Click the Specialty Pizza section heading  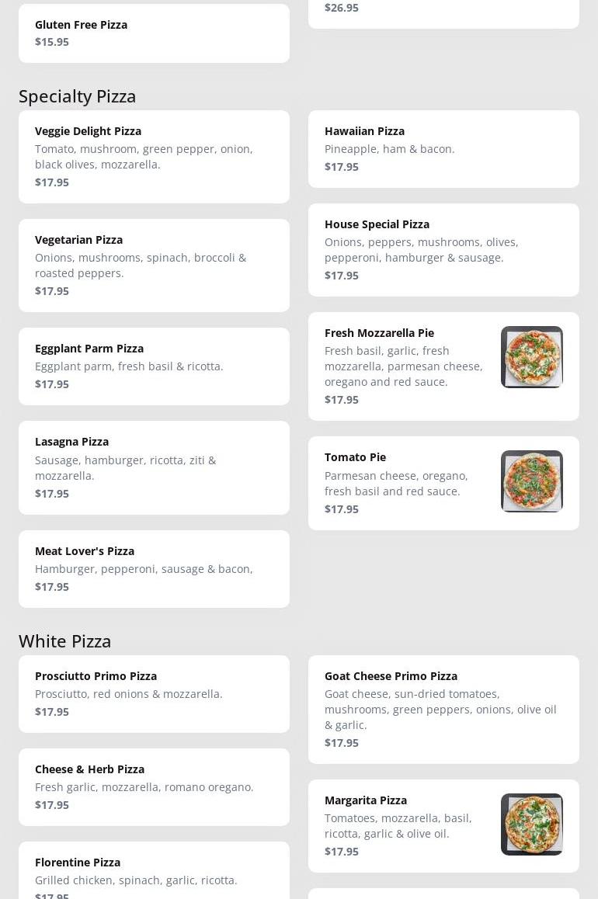pyautogui.click(x=78, y=96)
